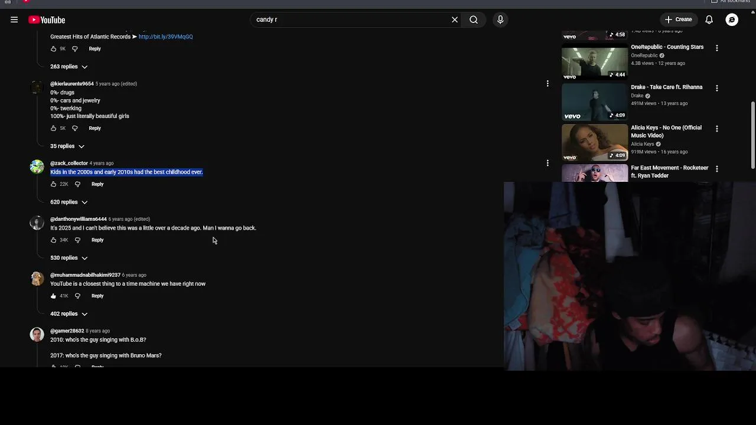Open @zack_collector profile avatar

(x=37, y=166)
